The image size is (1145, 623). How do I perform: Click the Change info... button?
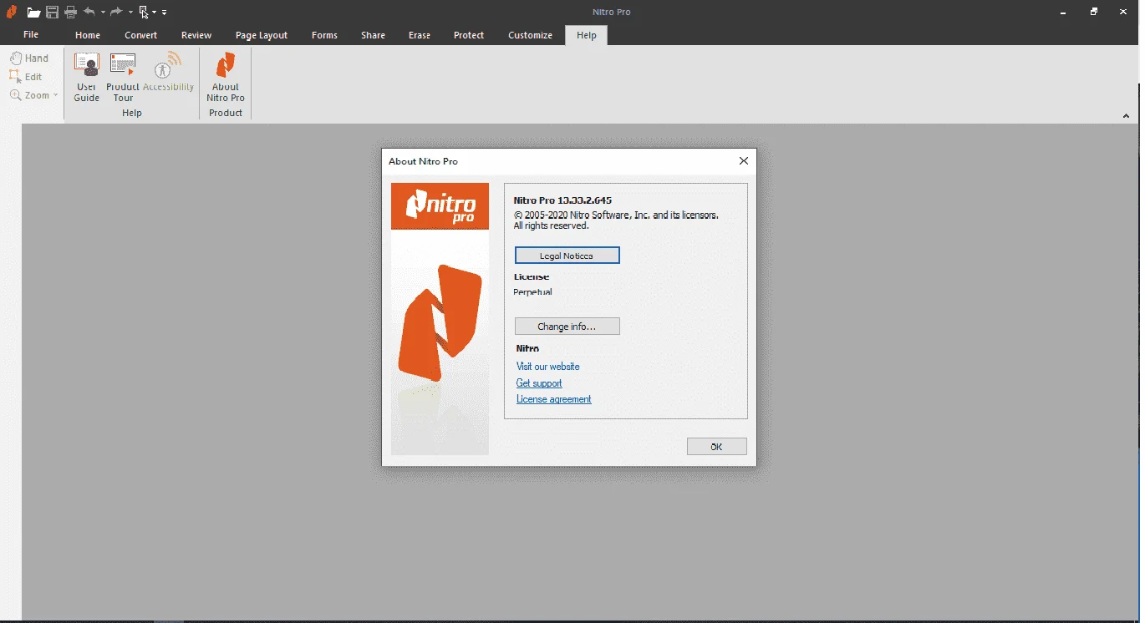pos(567,327)
